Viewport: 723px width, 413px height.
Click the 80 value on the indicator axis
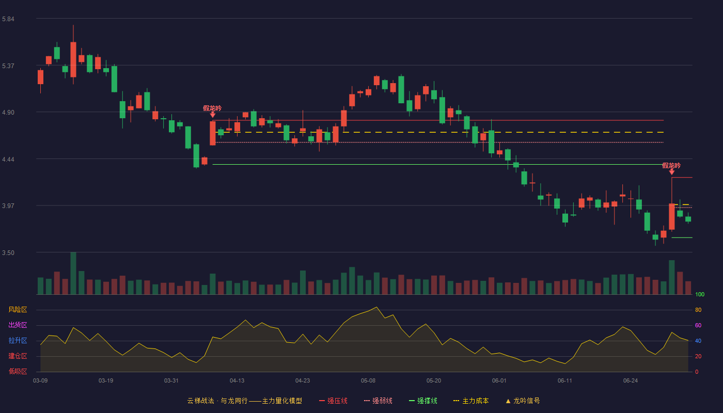pyautogui.click(x=698, y=310)
